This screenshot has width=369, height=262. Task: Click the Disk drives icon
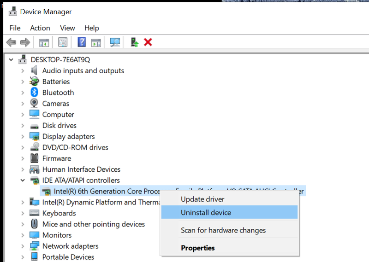[x=34, y=127]
